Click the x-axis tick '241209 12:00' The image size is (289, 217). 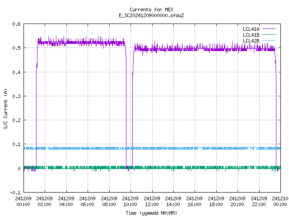[x=152, y=202]
